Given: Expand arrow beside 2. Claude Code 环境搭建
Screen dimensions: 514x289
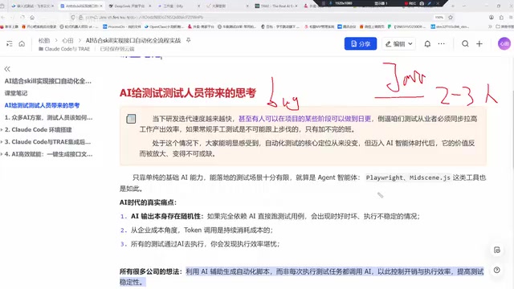Looking at the screenshot, I should (2, 130).
